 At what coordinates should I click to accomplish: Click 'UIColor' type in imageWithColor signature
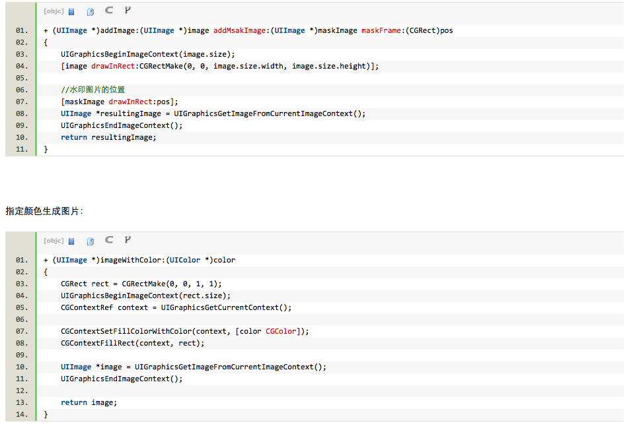[x=185, y=260]
